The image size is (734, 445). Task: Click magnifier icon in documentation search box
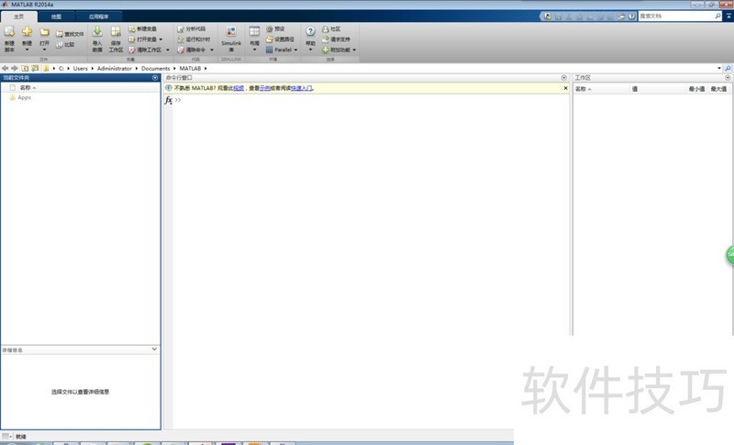click(718, 16)
